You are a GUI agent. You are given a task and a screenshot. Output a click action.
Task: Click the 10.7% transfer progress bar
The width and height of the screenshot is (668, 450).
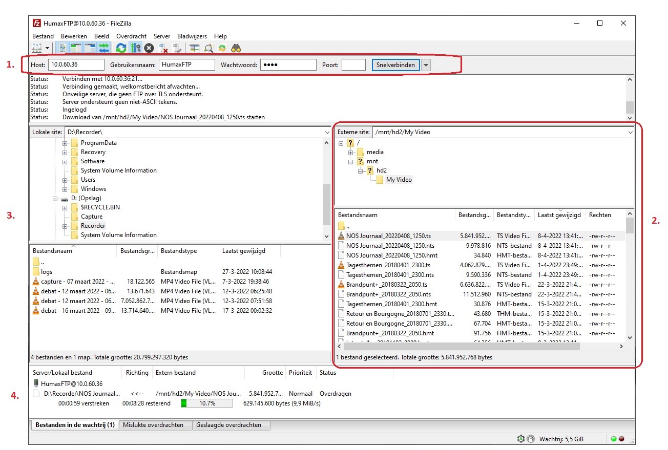click(x=207, y=403)
